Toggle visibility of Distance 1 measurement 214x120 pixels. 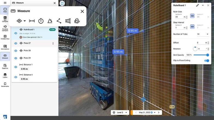click(x=16, y=67)
